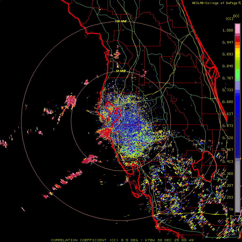Click the 0.947 color scale value

click(228, 42)
